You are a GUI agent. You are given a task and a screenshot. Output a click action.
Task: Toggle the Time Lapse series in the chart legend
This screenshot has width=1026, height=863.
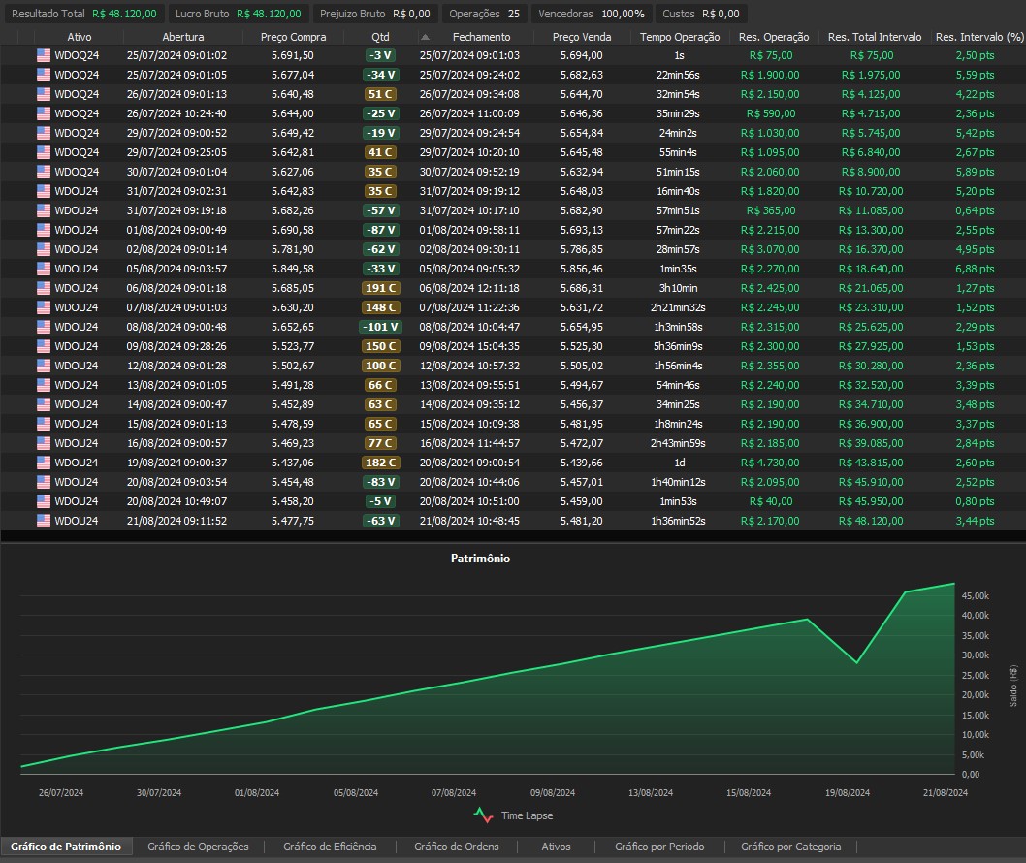(513, 816)
